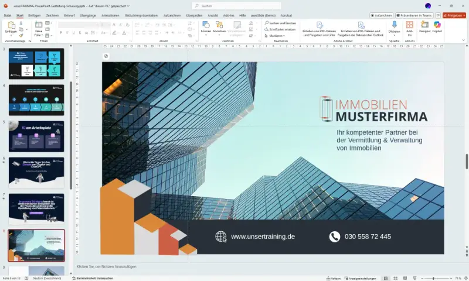The height and width of the screenshot is (281, 469).
Task: Toggle text shadow S button
Action: click(80, 33)
